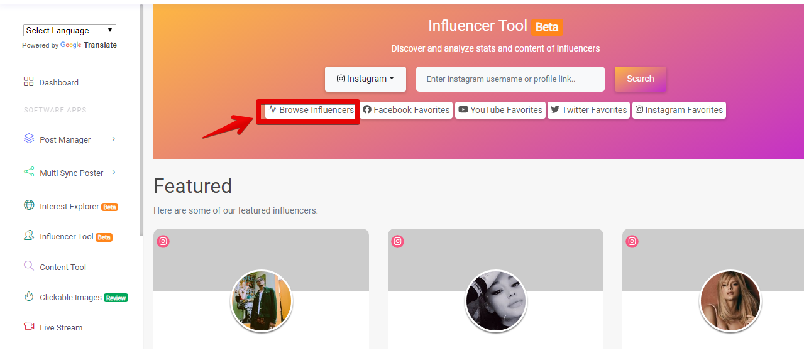Expand the Multi Sync Poster chevron
The height and width of the screenshot is (353, 804).
click(114, 172)
